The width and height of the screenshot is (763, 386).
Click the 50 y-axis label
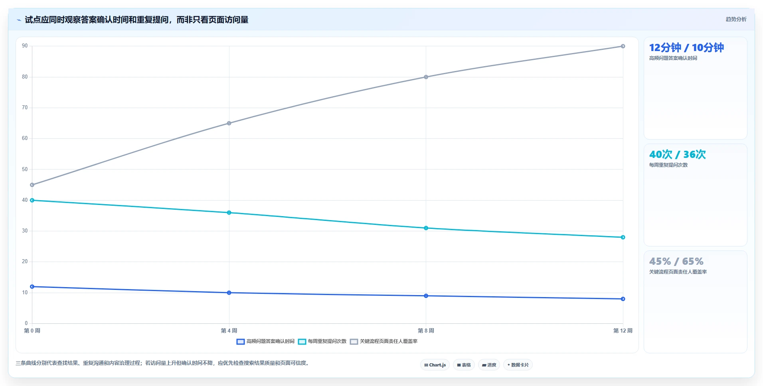click(x=25, y=169)
